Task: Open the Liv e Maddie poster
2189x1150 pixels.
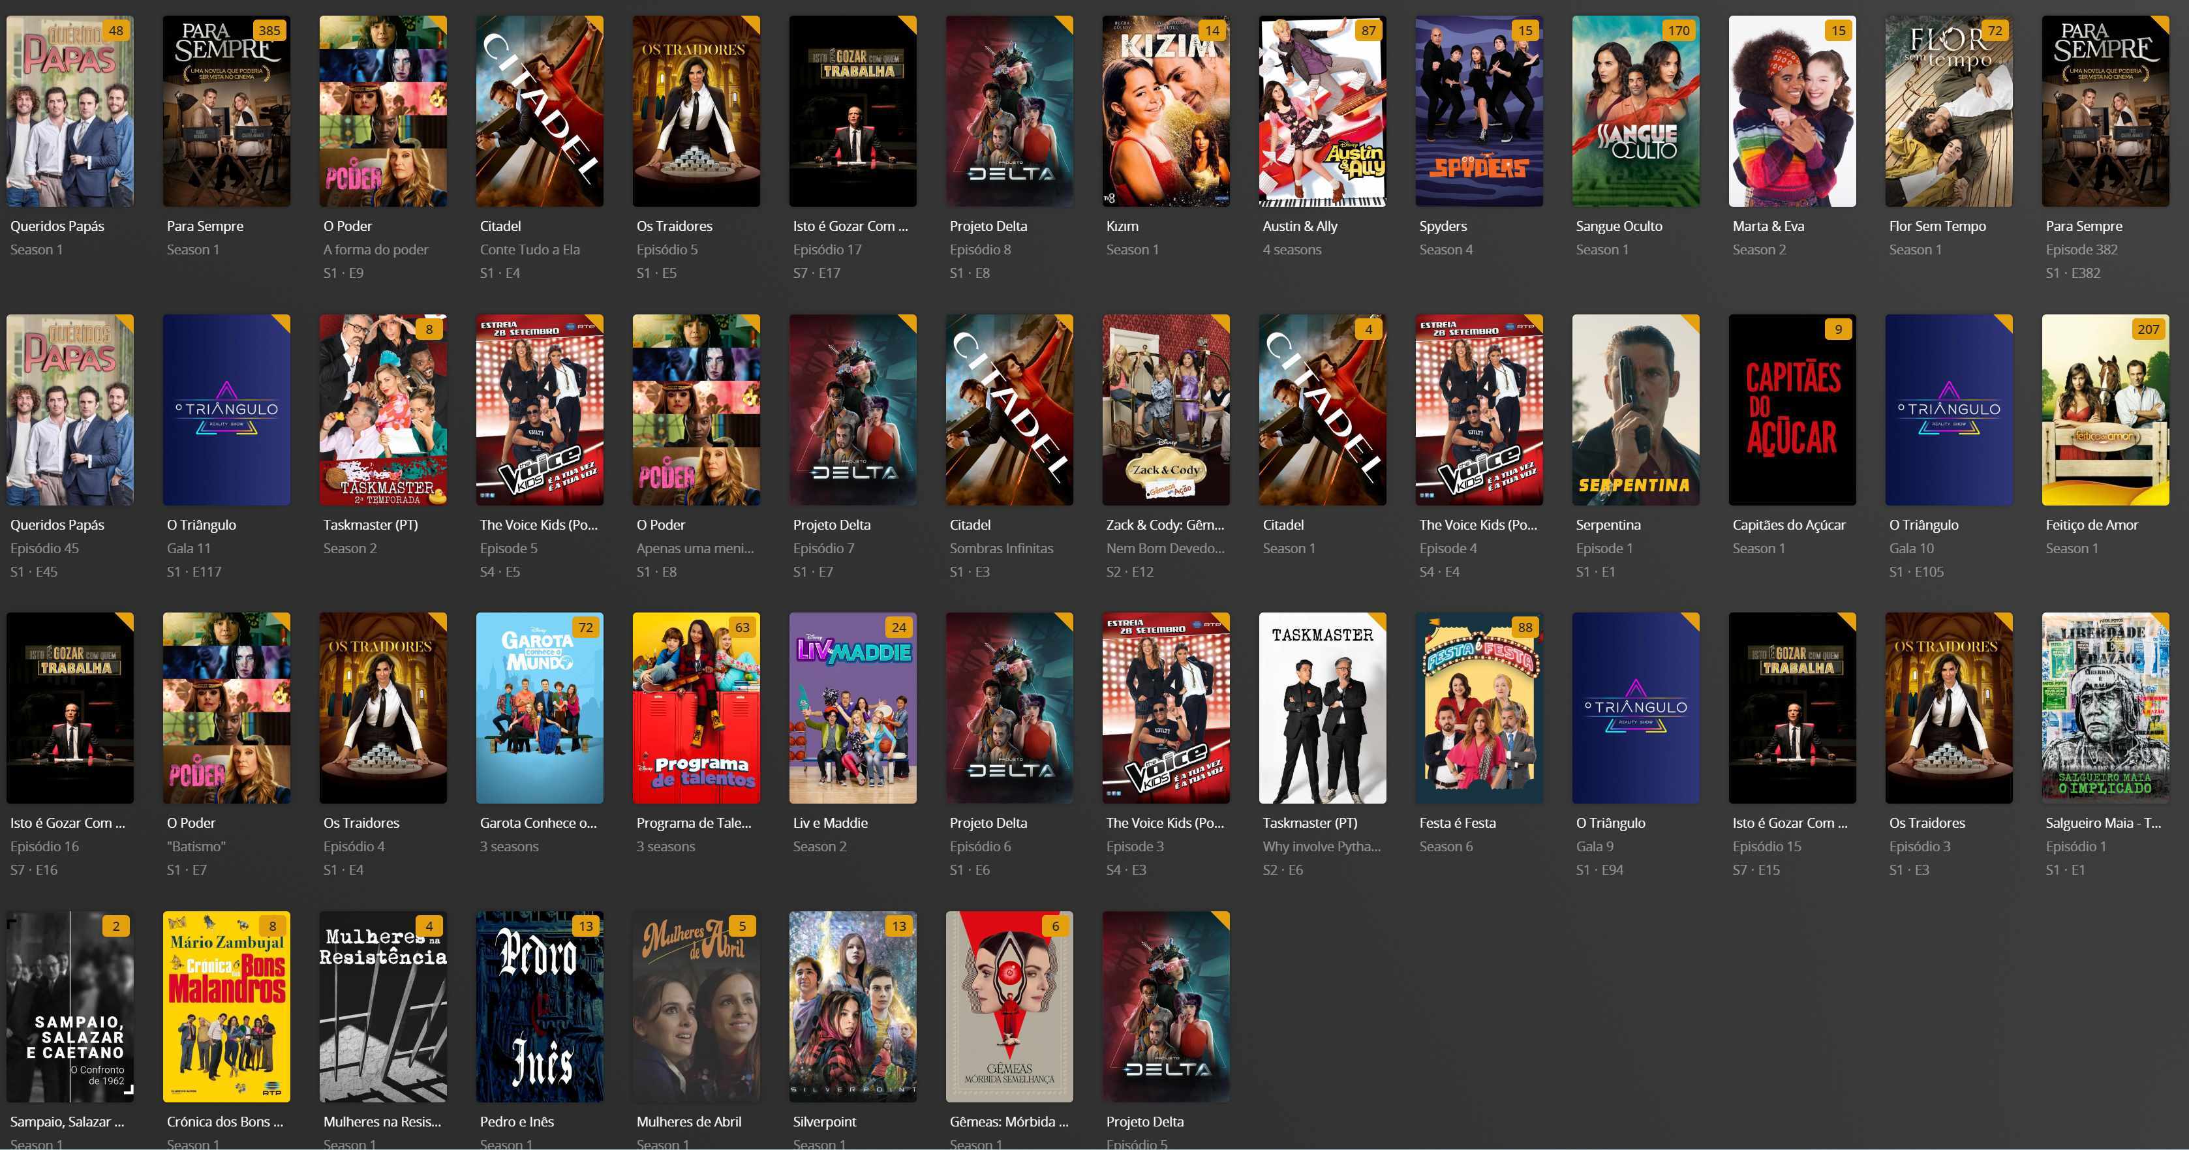Action: click(852, 708)
